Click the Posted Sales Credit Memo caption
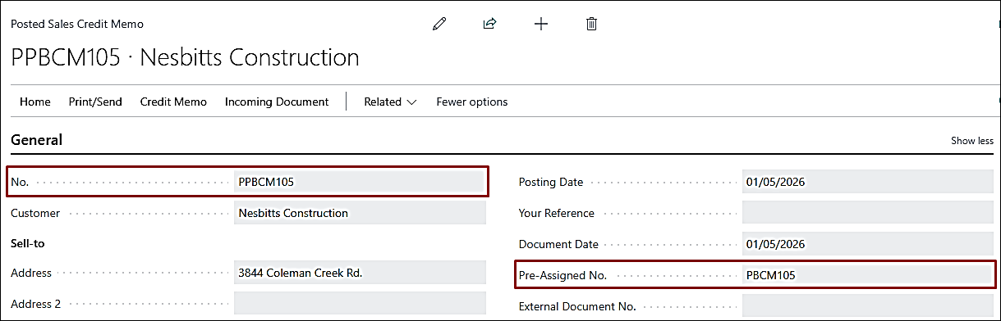This screenshot has width=1001, height=321. 77,24
